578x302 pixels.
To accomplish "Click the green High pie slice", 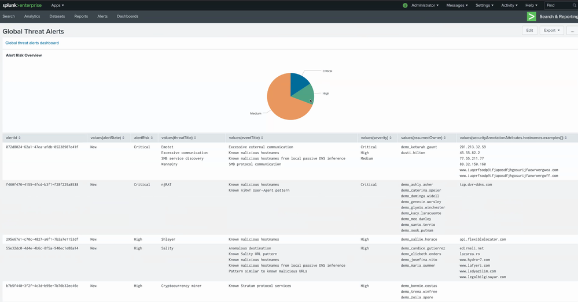I will pos(306,95).
